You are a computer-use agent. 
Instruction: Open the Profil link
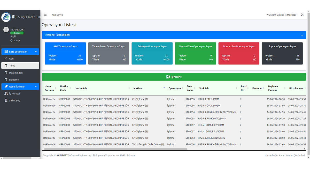pyautogui.click(x=13, y=37)
